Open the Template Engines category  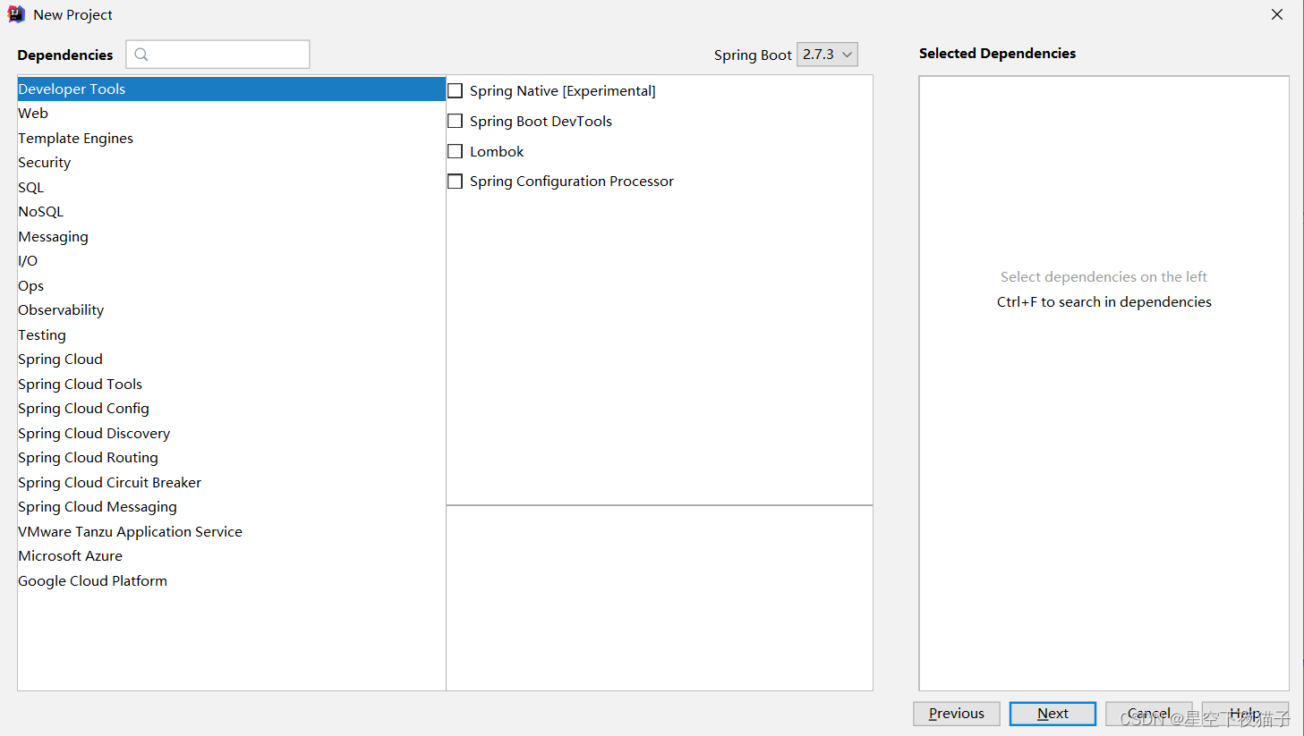(231, 139)
